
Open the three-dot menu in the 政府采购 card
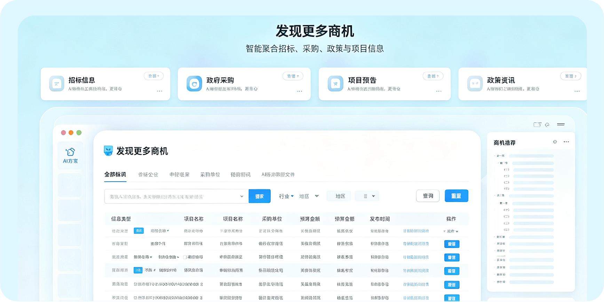tap(300, 91)
